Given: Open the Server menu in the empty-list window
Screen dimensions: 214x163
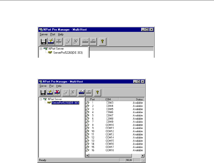Looking at the screenshot, I should [44, 34].
